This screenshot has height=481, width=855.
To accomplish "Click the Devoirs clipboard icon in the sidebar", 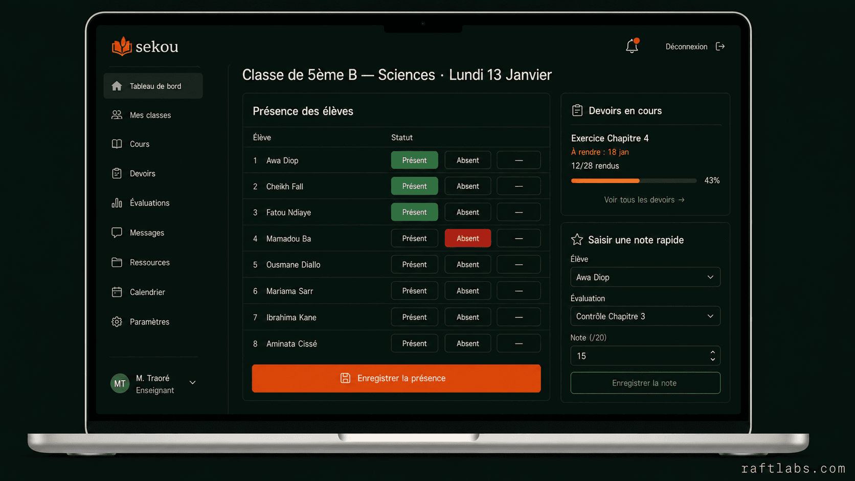I will 117,173.
